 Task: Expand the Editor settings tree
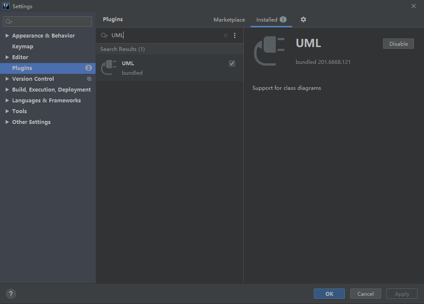coord(7,57)
